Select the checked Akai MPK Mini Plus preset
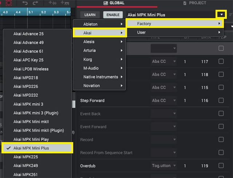This screenshot has width=233, height=178. click(37, 148)
